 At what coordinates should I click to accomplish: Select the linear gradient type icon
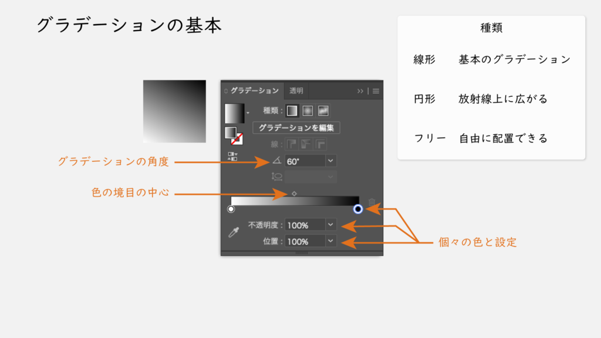pos(292,110)
